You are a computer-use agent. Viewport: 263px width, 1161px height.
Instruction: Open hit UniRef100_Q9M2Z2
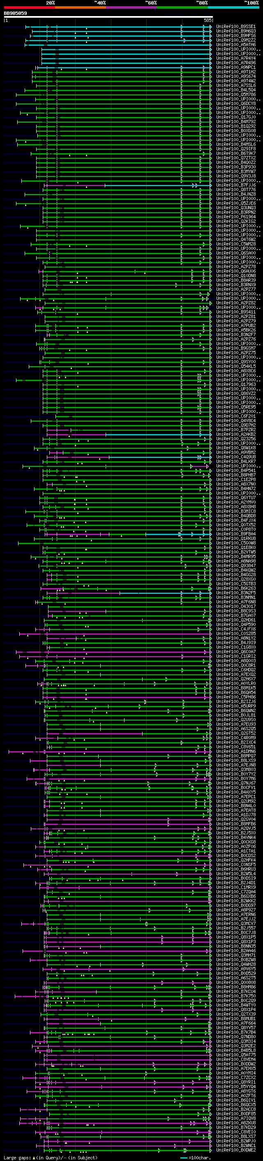pyautogui.click(x=236, y=40)
